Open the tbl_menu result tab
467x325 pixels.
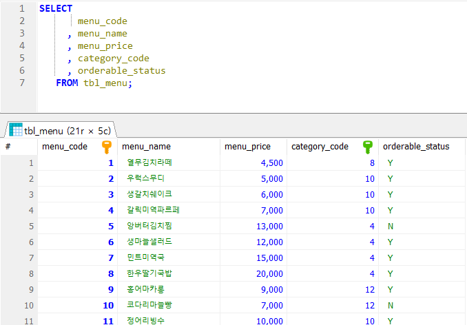tap(61, 130)
